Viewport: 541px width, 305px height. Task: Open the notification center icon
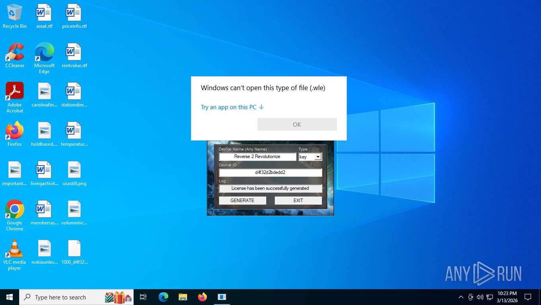(x=528, y=297)
